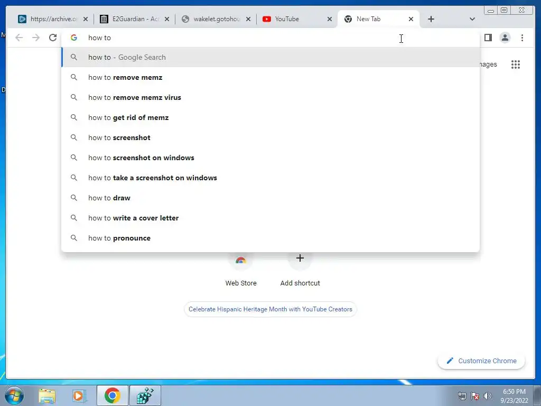Open the Google apps grid icon
Screen dimensions: 541x406
pos(516,64)
